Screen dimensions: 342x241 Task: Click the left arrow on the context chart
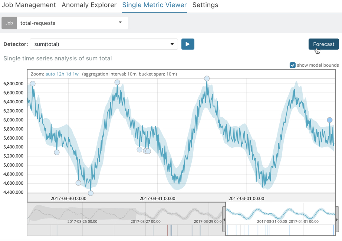coord(224,219)
